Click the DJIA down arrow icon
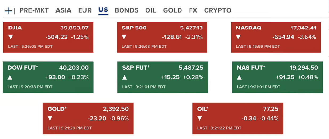The width and height of the screenshot is (329, 139). click(10, 37)
